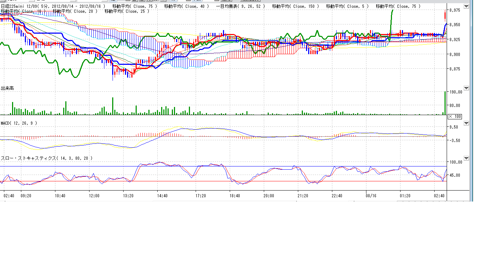This screenshot has height=272, width=485.
Task: Open the price chart panel dropdown arrow
Action: (466, 7)
